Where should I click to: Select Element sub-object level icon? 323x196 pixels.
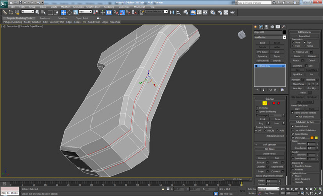pos(279,103)
